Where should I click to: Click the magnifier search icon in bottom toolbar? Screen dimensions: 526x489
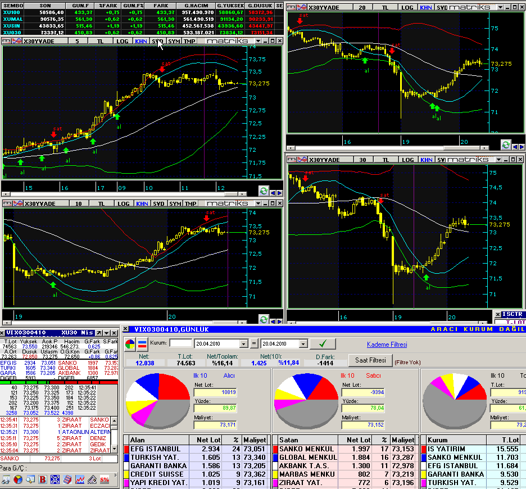[x=30, y=479]
